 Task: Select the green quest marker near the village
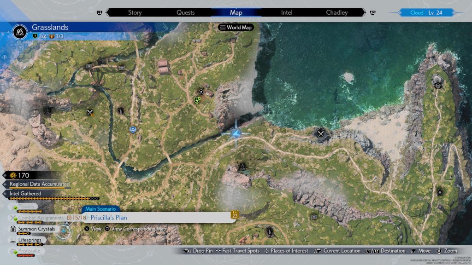197,100
